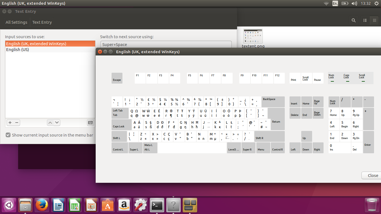Remove selected input source with minus button

[x=17, y=123]
